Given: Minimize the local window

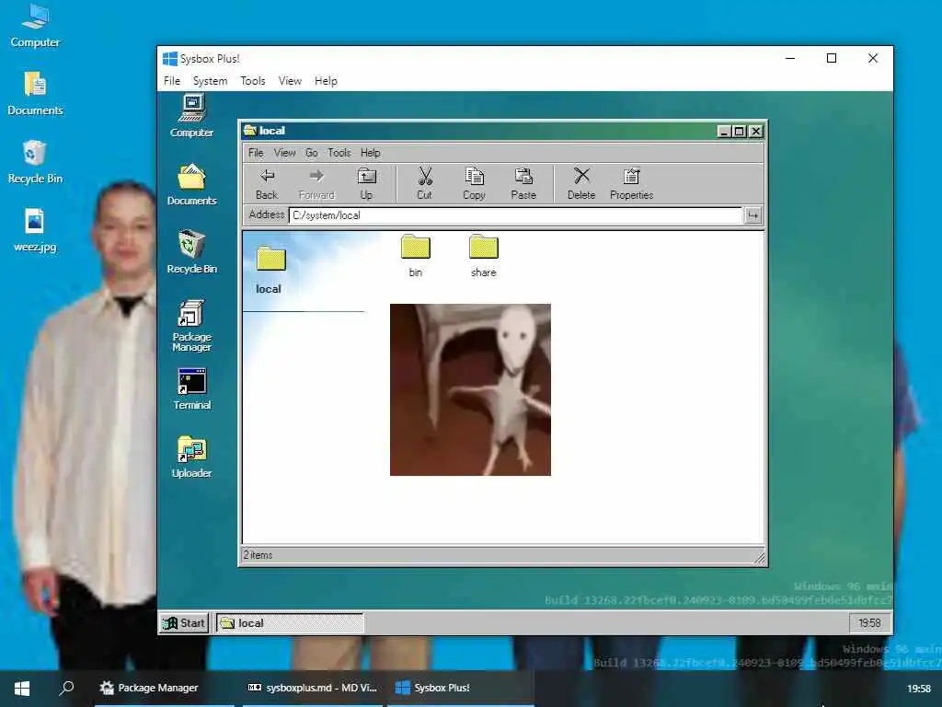Looking at the screenshot, I should point(725,131).
